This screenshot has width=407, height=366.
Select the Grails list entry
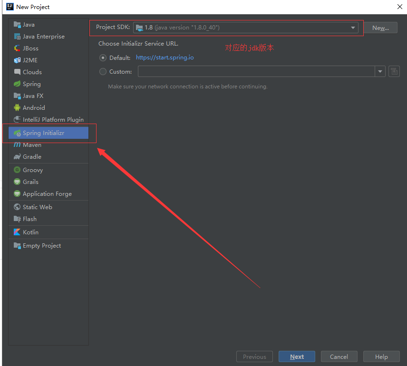(x=48, y=182)
